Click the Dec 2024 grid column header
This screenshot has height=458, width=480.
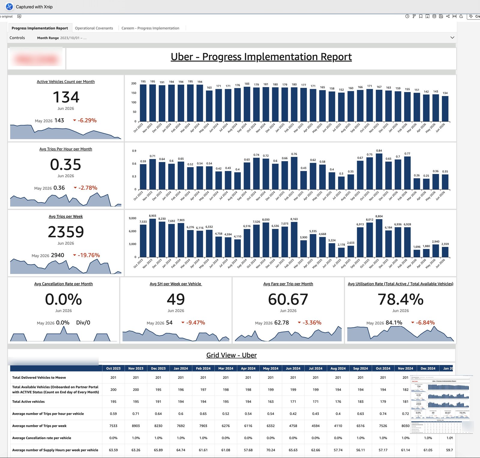tap(428, 368)
